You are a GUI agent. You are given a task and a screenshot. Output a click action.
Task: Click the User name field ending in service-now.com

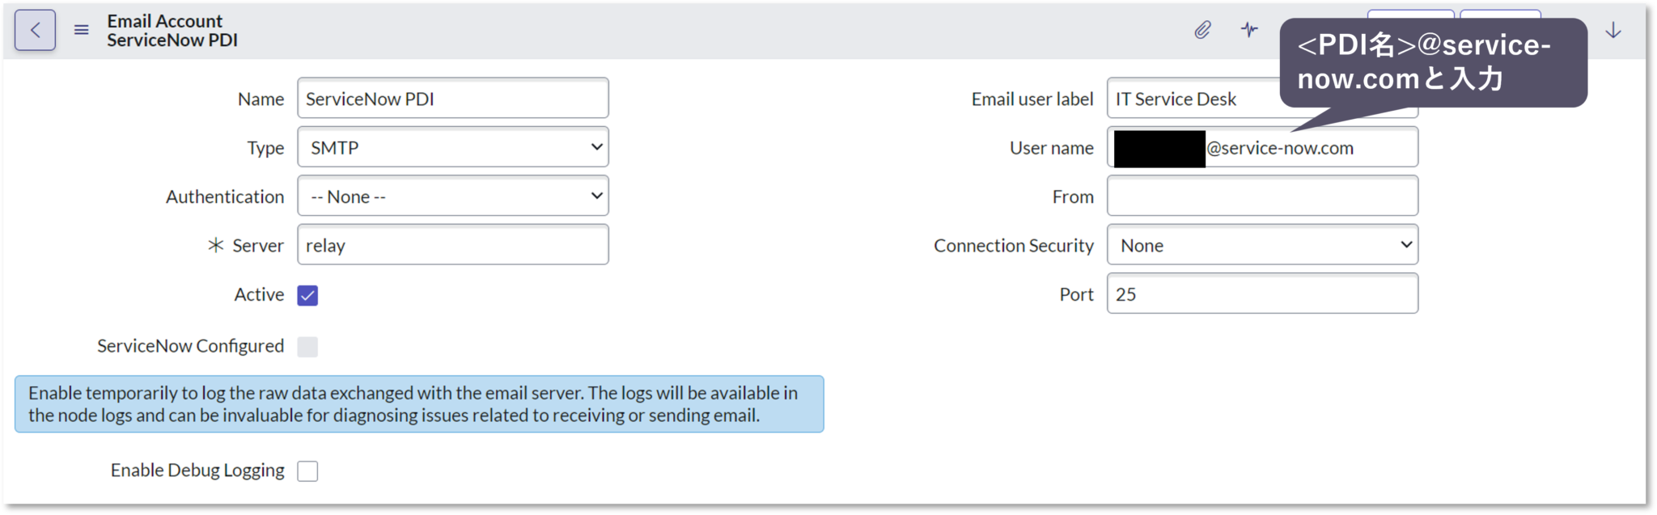click(1262, 147)
